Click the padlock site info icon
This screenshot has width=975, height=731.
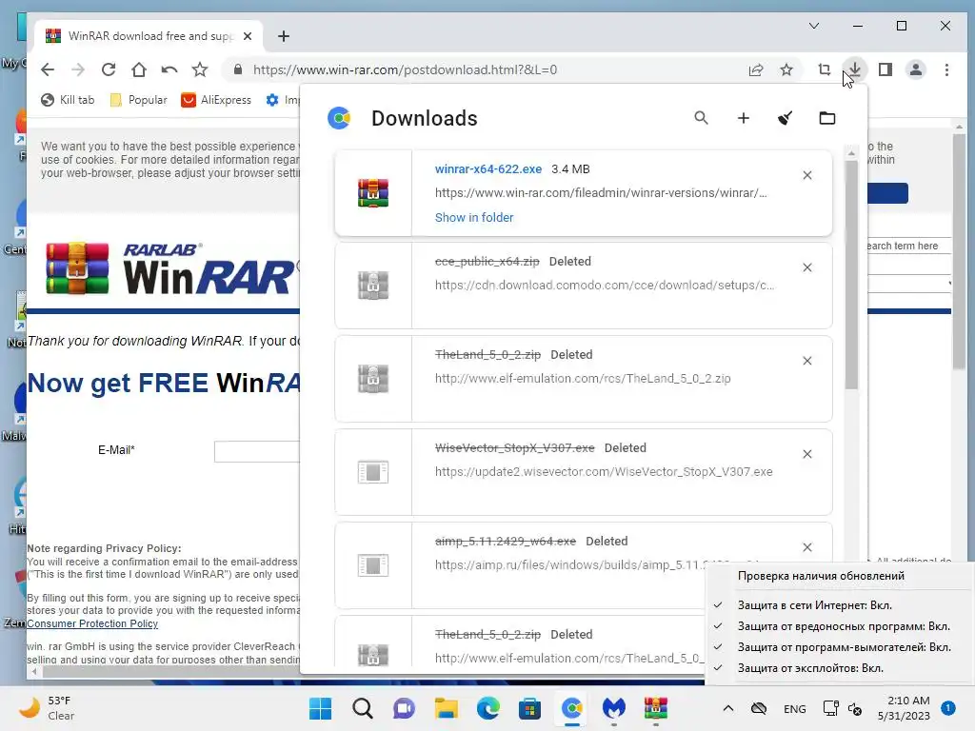pyautogui.click(x=237, y=69)
